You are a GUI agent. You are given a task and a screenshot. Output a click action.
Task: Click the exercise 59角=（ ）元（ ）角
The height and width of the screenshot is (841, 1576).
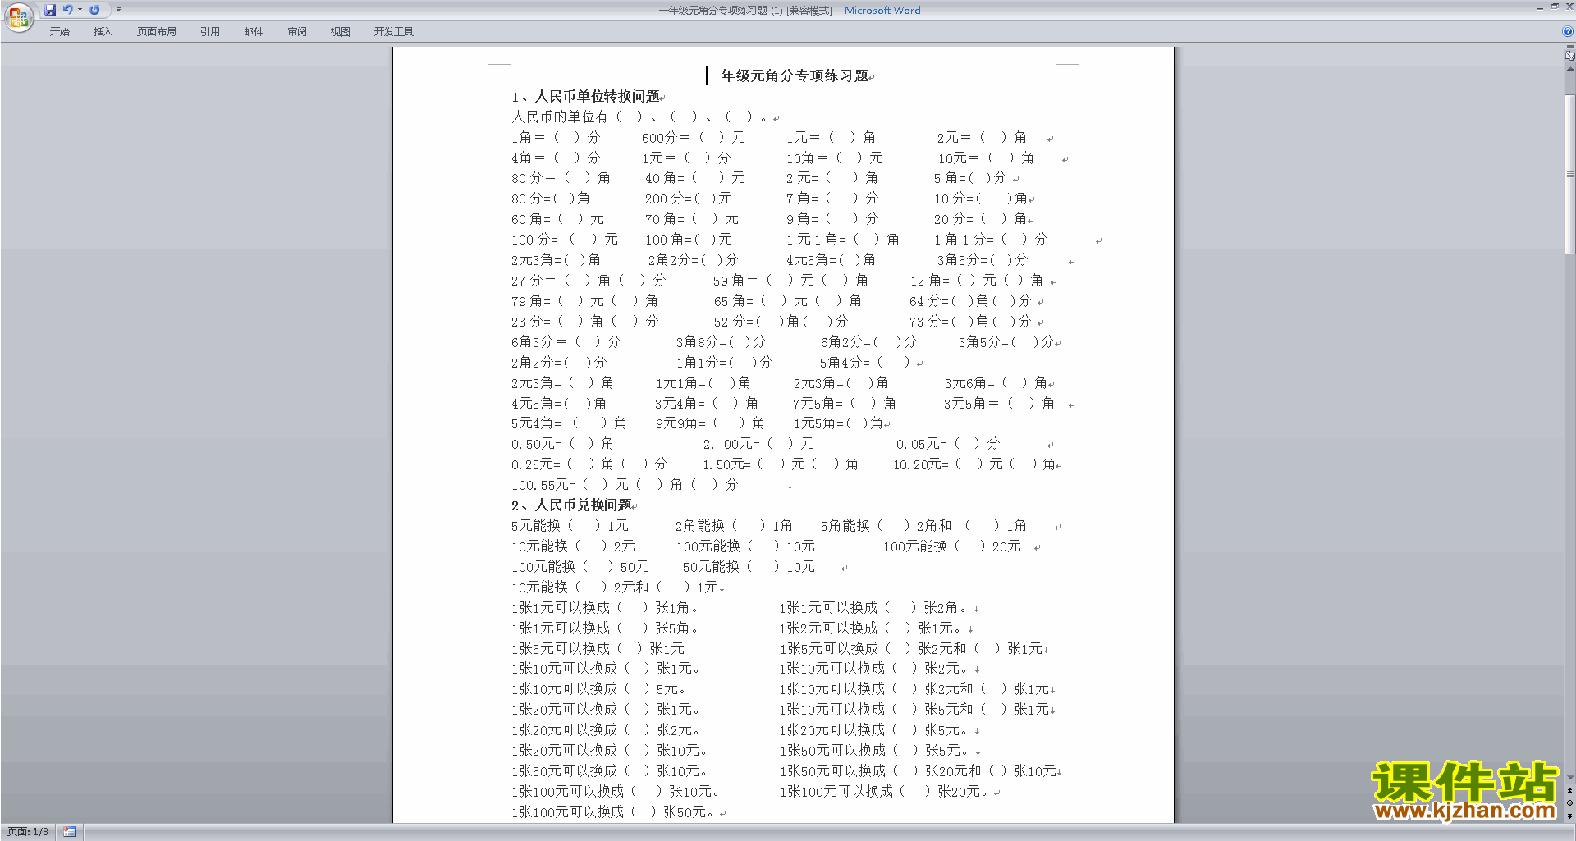pos(790,281)
